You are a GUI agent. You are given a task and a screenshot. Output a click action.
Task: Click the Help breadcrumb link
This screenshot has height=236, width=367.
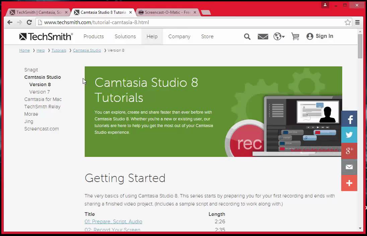pos(41,50)
